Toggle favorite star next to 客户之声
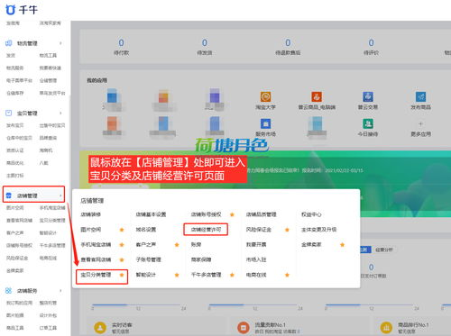Image resolution: width=451 pixels, height=336 pixels. tap(177, 245)
